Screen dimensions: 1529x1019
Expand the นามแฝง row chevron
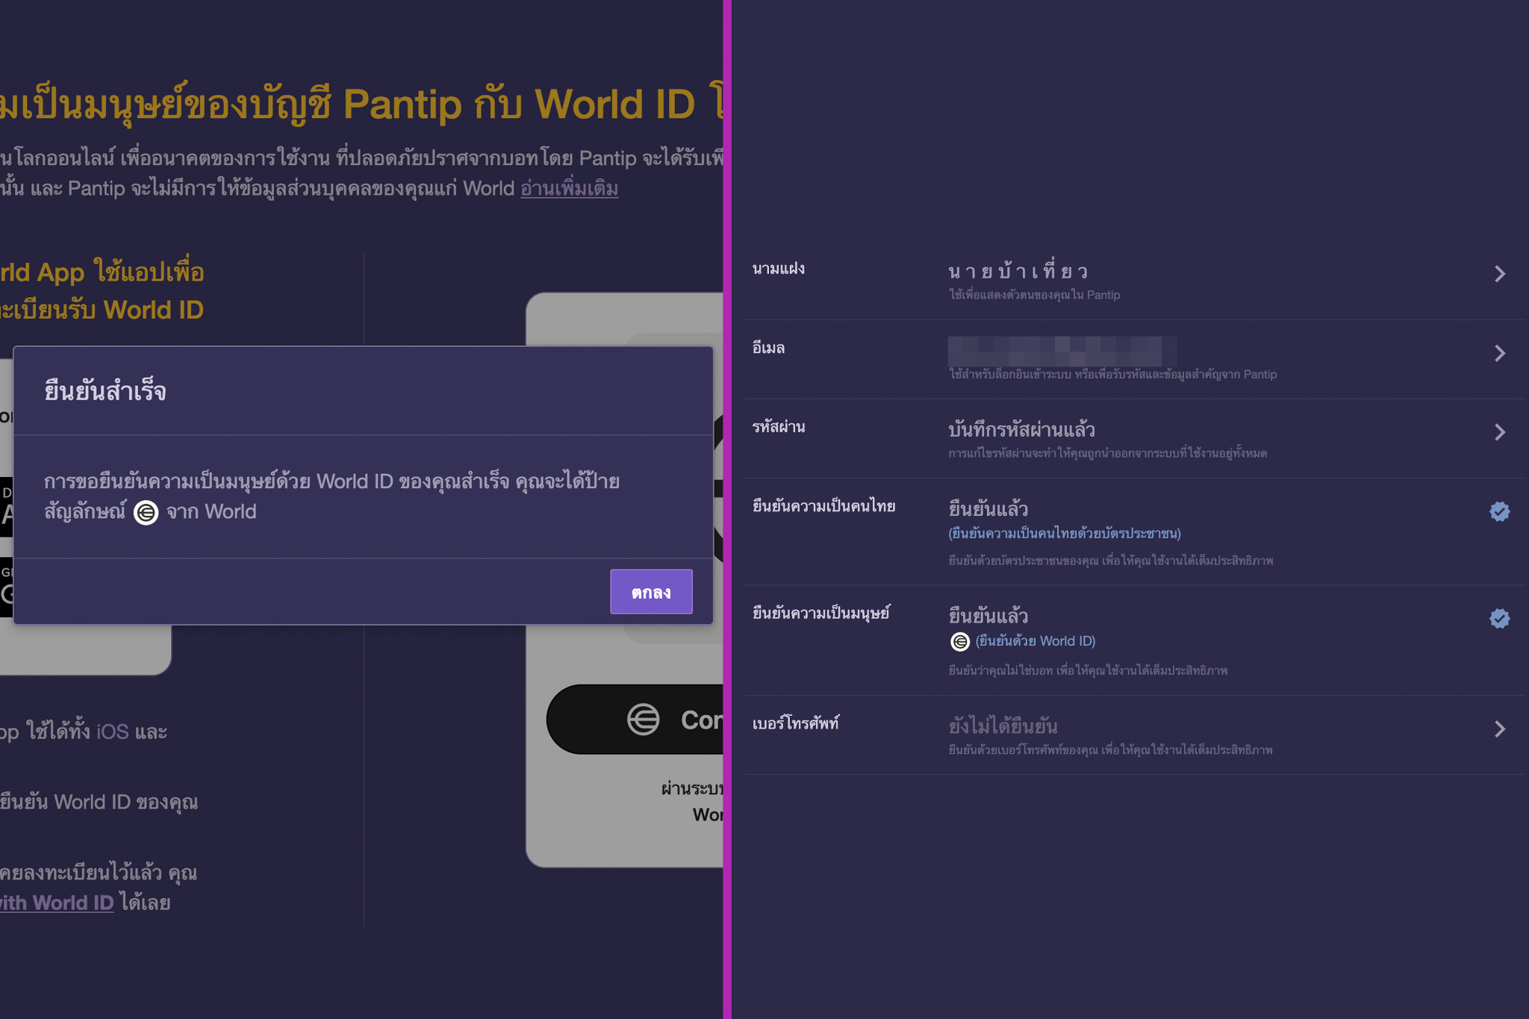[1499, 274]
